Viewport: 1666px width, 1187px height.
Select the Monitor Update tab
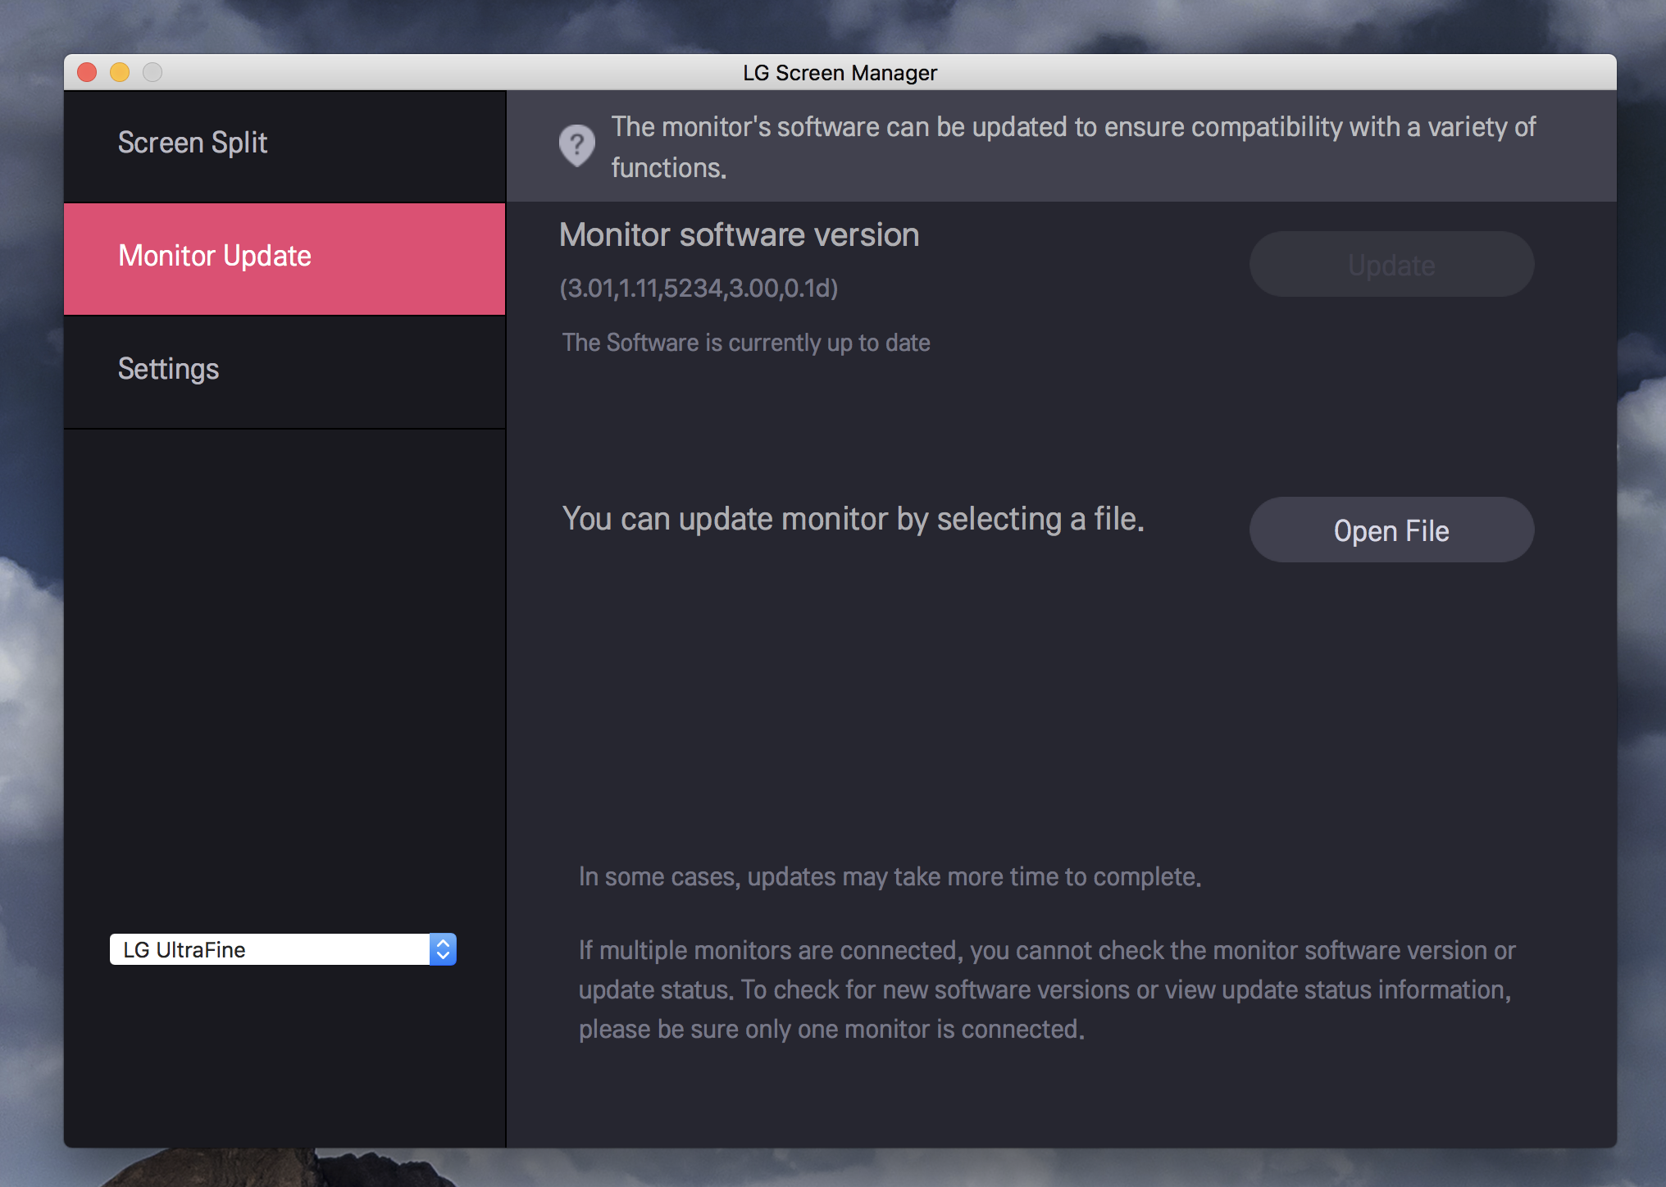tap(284, 259)
